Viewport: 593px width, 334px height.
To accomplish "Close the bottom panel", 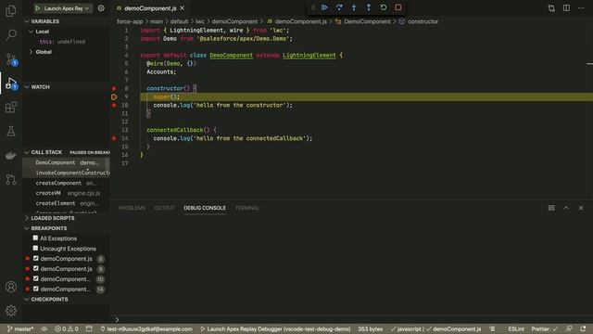I will [581, 208].
